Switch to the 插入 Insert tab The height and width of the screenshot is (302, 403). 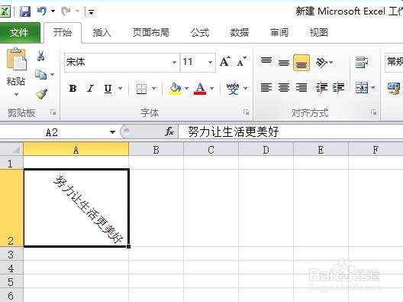click(102, 33)
